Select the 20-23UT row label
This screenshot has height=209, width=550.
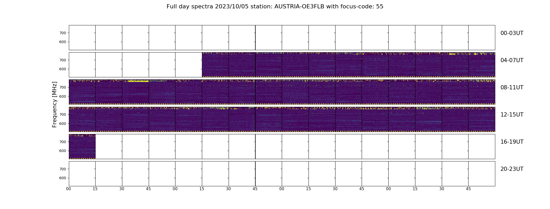(512, 169)
